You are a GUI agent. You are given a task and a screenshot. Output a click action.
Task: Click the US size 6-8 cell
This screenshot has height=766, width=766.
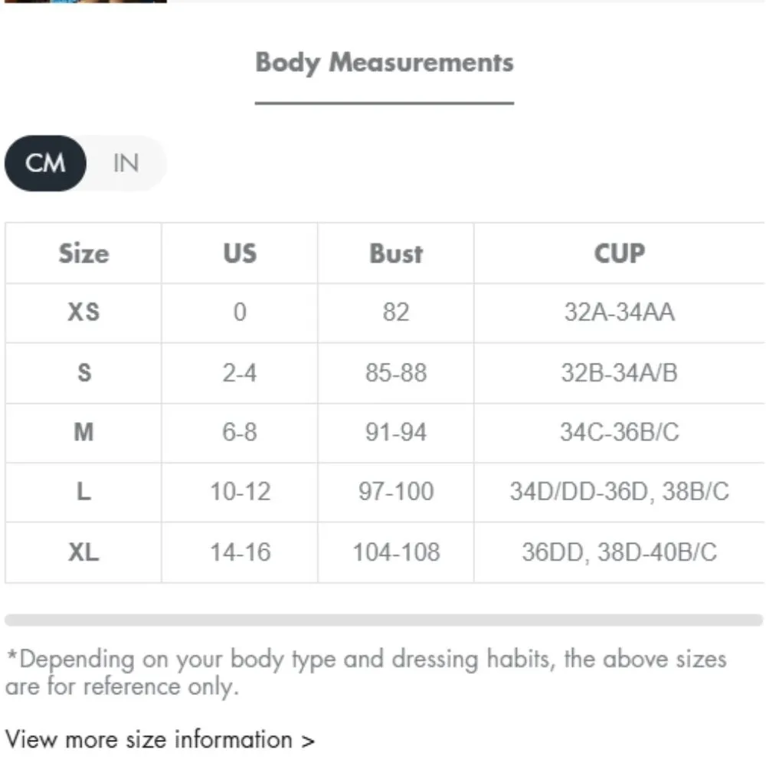[240, 433]
